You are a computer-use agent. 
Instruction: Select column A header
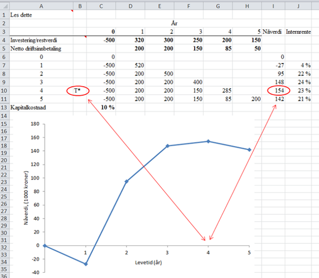point(41,6)
